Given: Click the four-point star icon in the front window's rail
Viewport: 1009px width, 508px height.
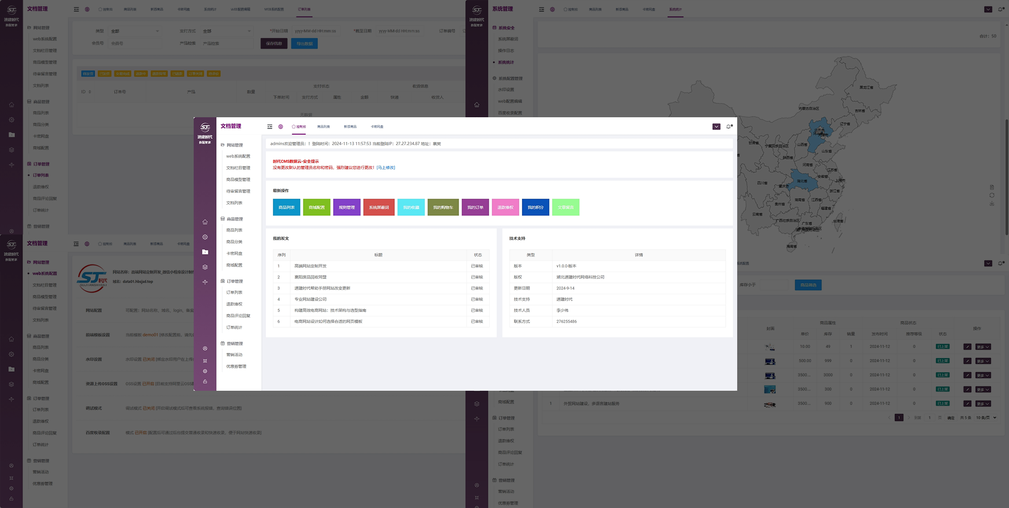Looking at the screenshot, I should pyautogui.click(x=205, y=282).
